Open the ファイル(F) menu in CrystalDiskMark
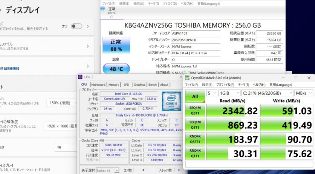Viewport: 315px width, 174px height. point(192,85)
